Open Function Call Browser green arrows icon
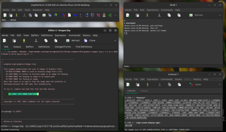 (110, 15)
